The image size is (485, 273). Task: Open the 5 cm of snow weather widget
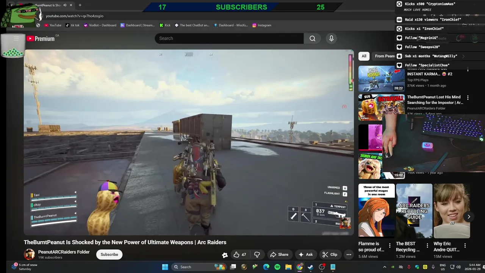24,267
